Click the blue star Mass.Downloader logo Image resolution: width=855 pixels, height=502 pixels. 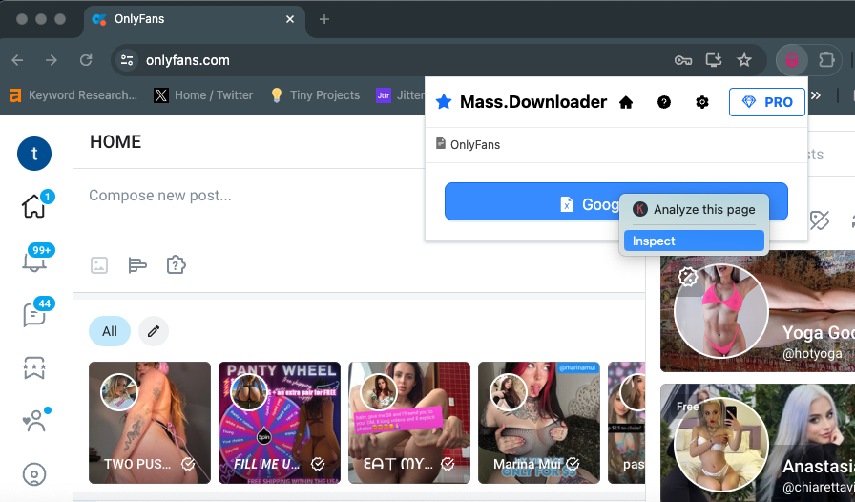(444, 101)
